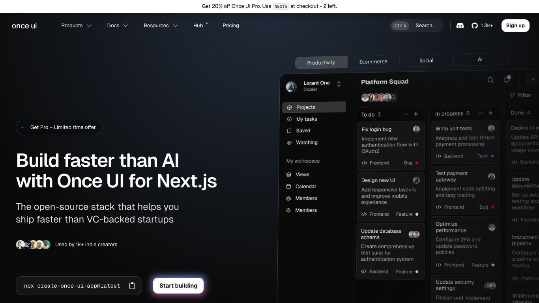Image resolution: width=539 pixels, height=303 pixels.
Task: Add a card to In progress column
Action: pyautogui.click(x=491, y=113)
